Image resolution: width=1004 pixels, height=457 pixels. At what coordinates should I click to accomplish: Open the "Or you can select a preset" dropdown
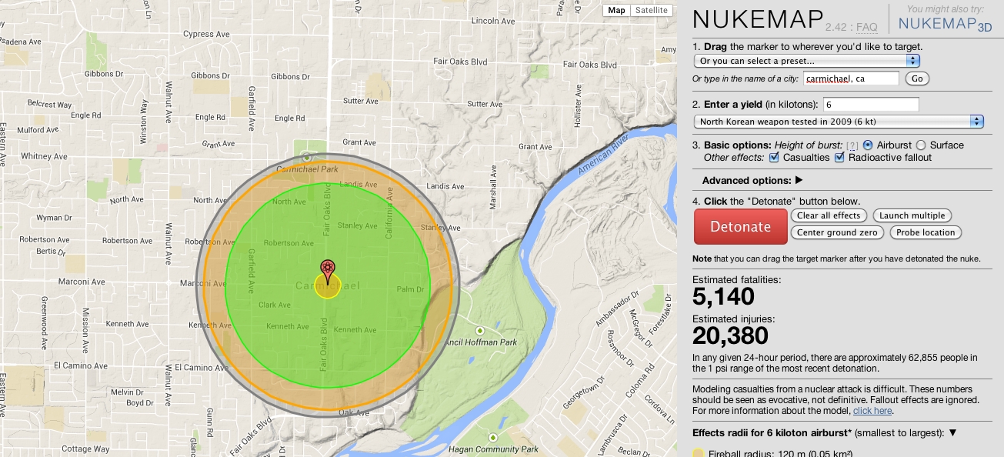click(x=807, y=60)
